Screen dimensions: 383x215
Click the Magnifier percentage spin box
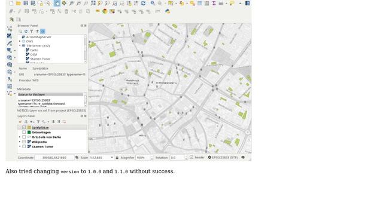tap(144, 158)
